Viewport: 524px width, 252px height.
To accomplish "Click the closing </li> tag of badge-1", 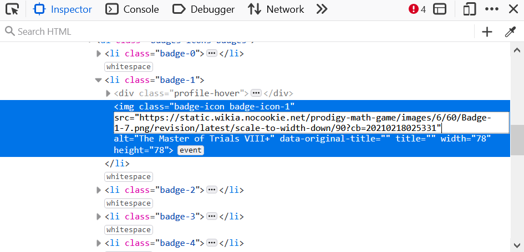I will point(117,164).
